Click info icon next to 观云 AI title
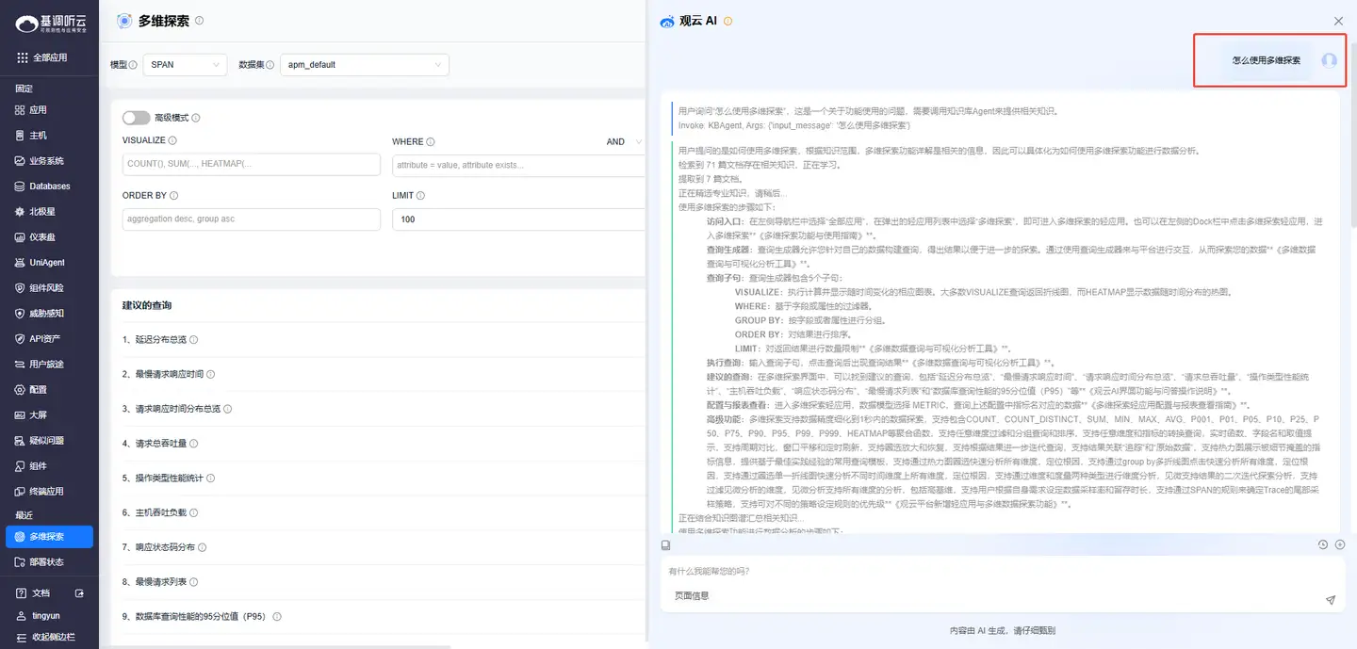The image size is (1357, 649). click(728, 22)
